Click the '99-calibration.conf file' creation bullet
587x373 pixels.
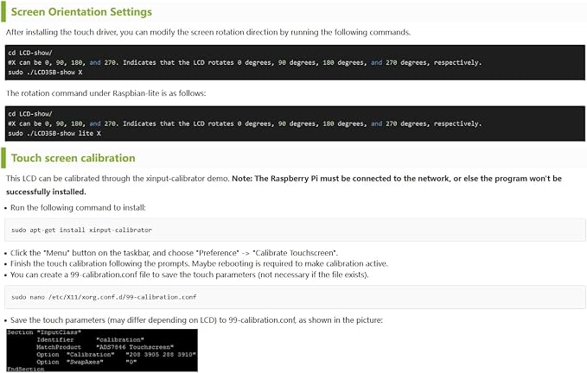point(189,275)
